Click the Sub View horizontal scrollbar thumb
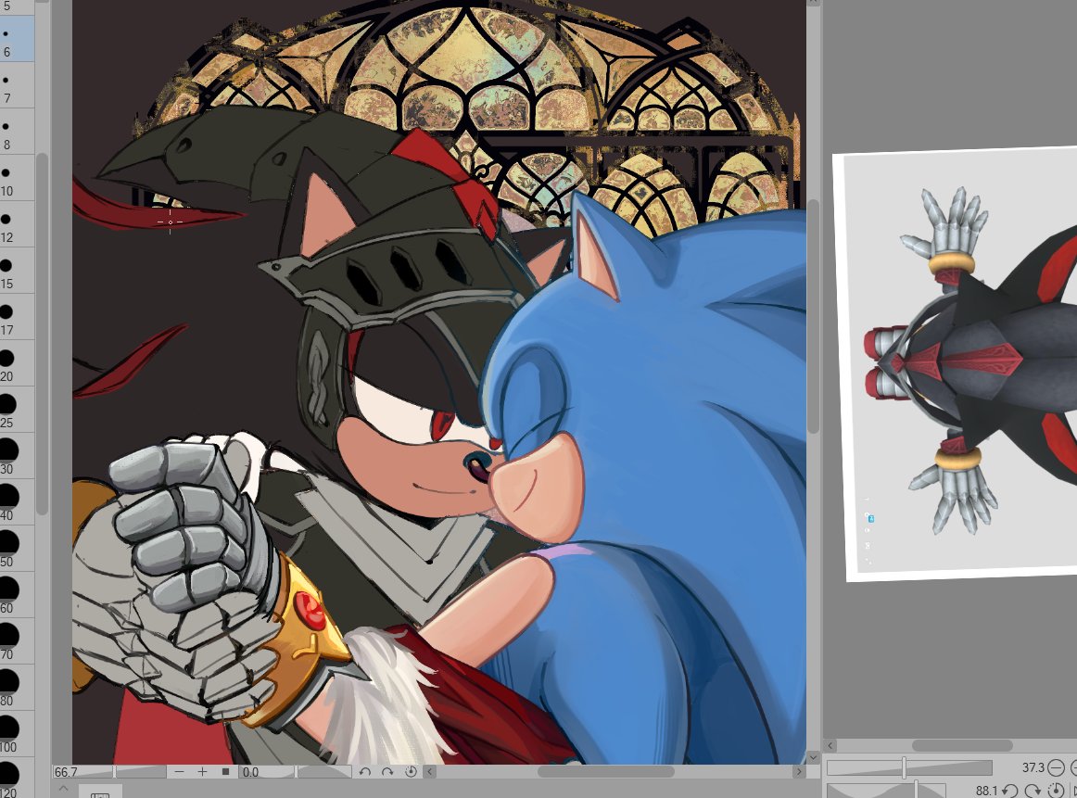Screen dimensions: 1077x798 [962, 746]
